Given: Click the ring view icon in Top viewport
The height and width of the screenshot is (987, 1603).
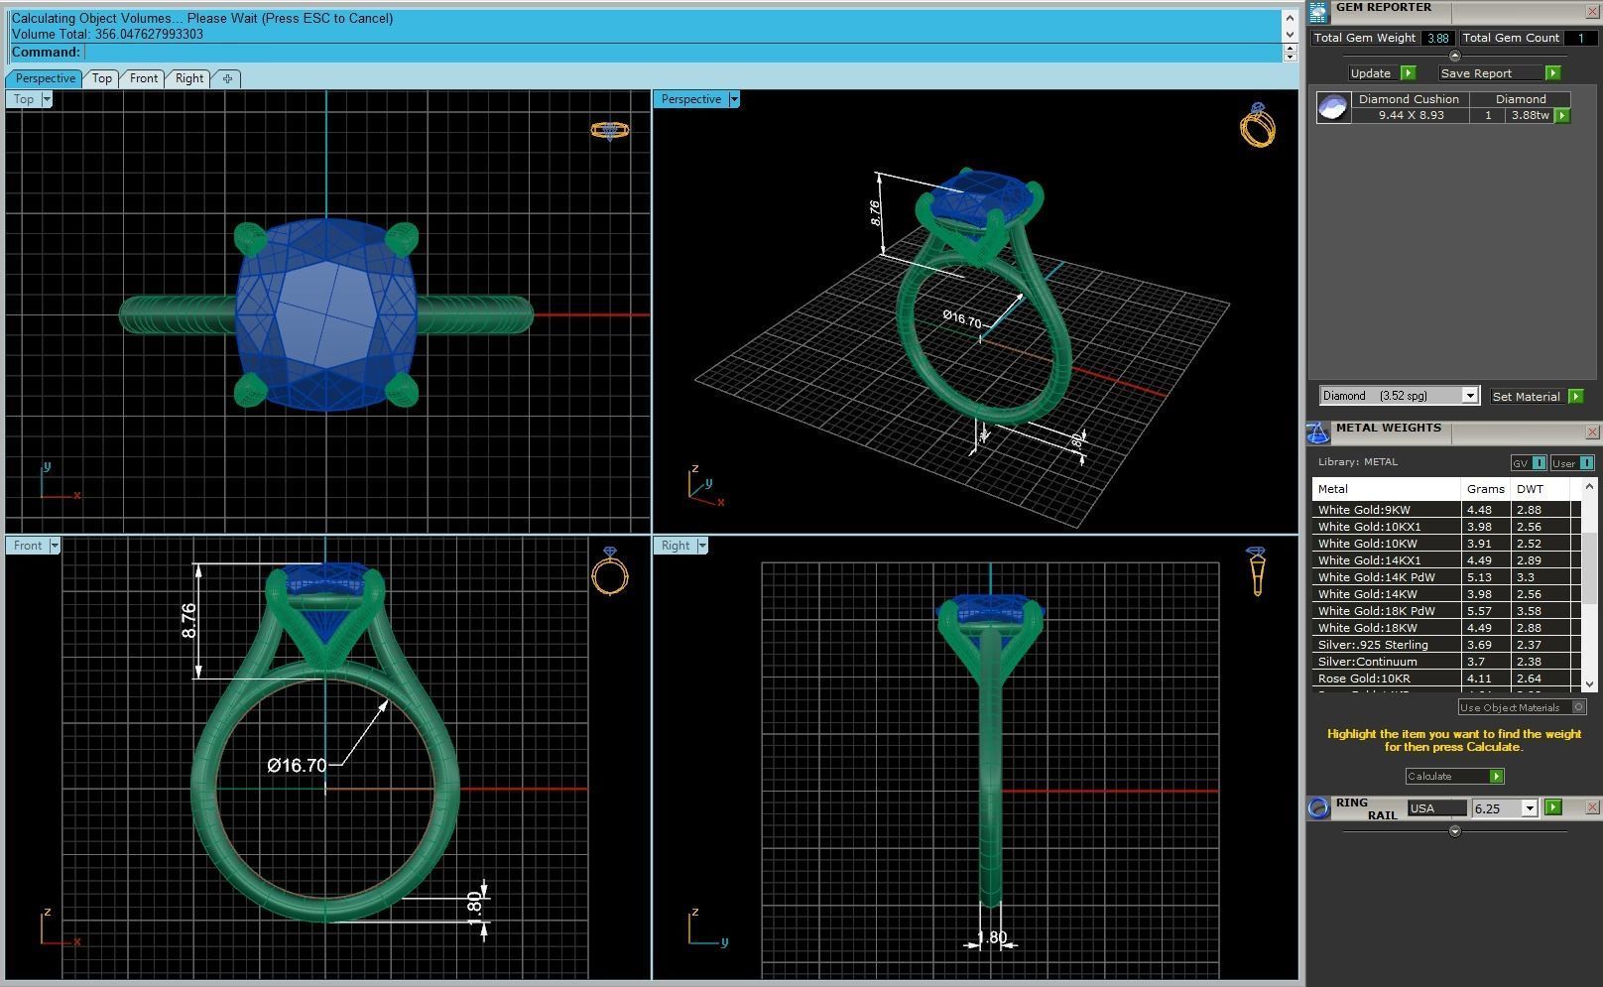Looking at the screenshot, I should [x=609, y=130].
